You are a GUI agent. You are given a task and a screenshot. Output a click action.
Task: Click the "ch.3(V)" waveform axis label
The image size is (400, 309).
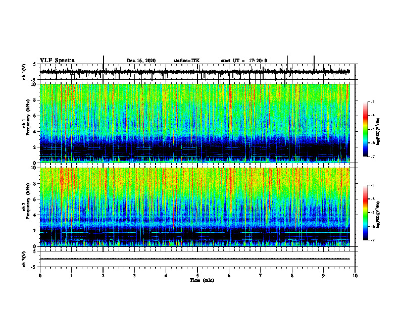pos(24,259)
